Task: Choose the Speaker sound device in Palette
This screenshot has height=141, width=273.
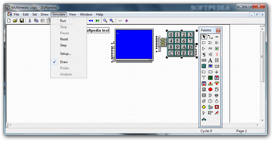Action: click(210, 55)
